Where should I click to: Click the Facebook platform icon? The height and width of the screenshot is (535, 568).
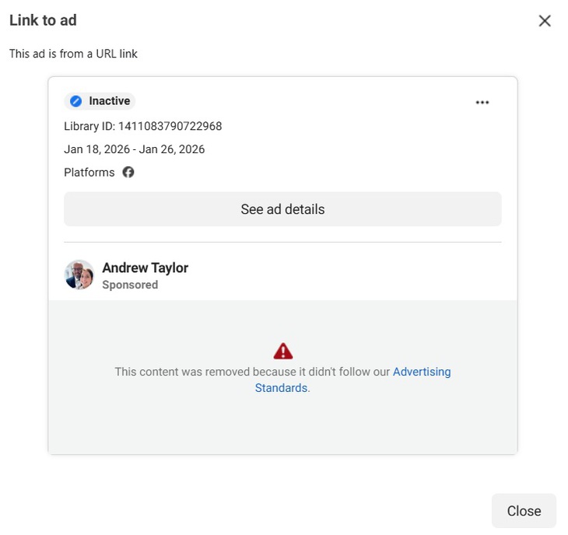128,173
